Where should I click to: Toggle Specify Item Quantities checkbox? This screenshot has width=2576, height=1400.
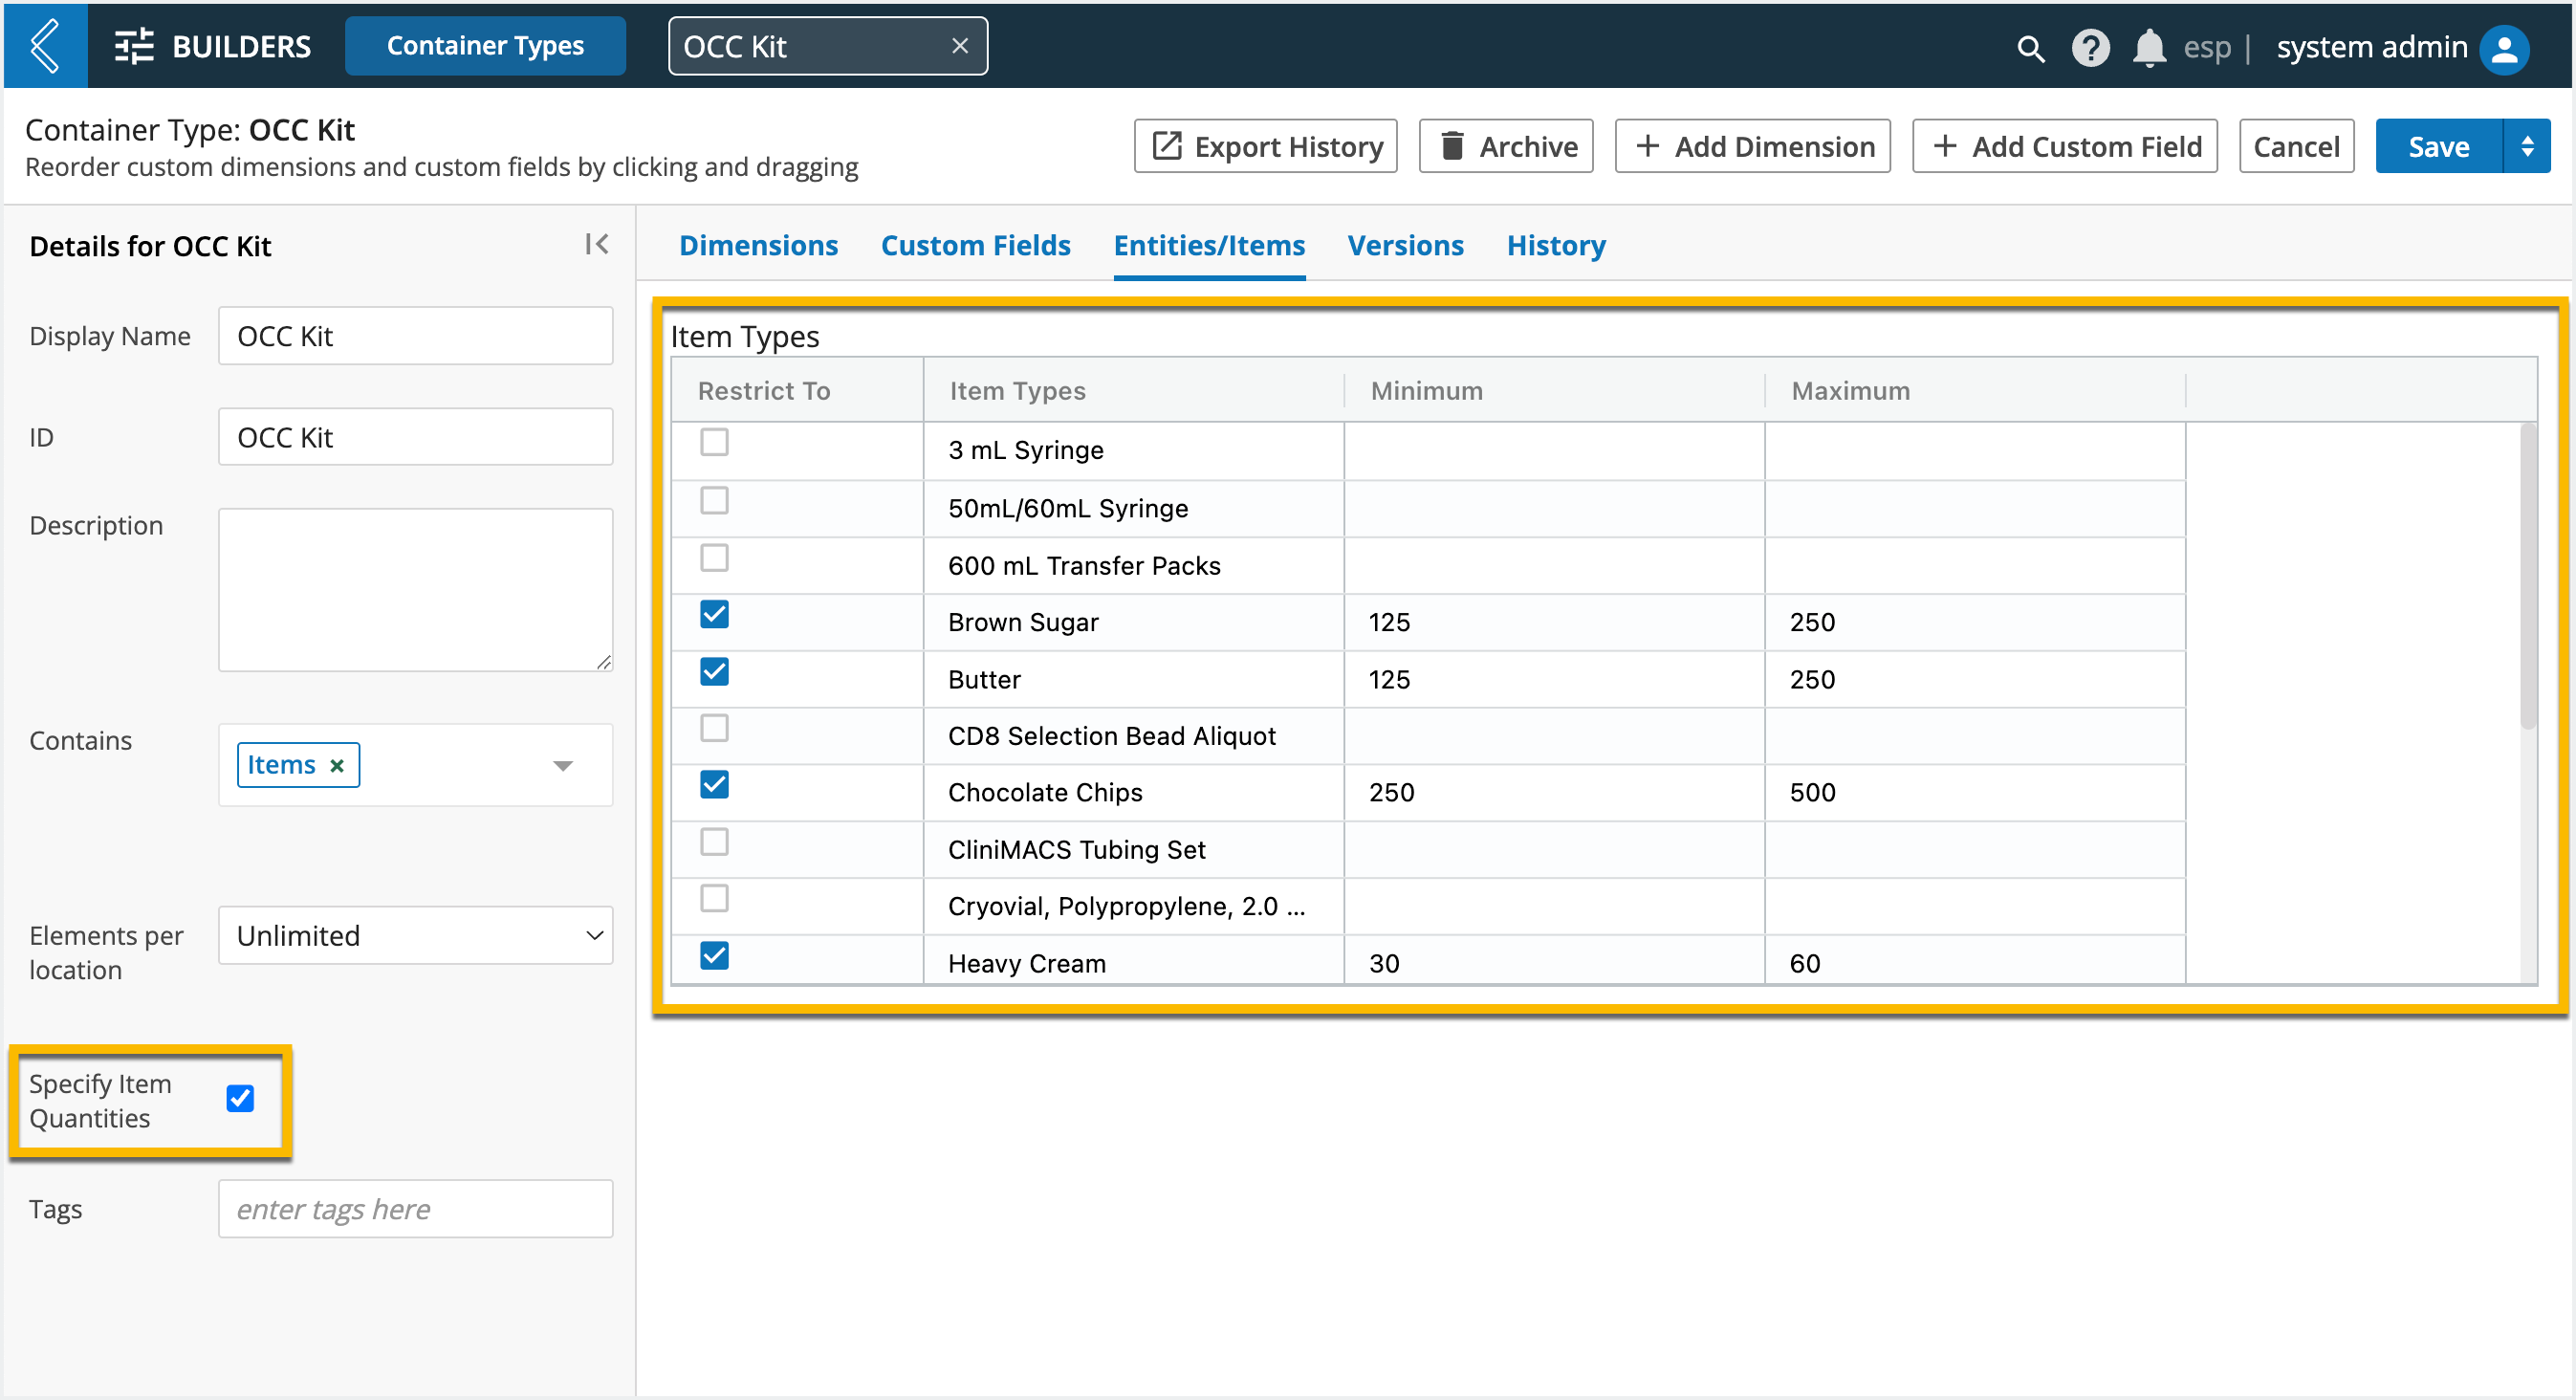(x=240, y=1098)
